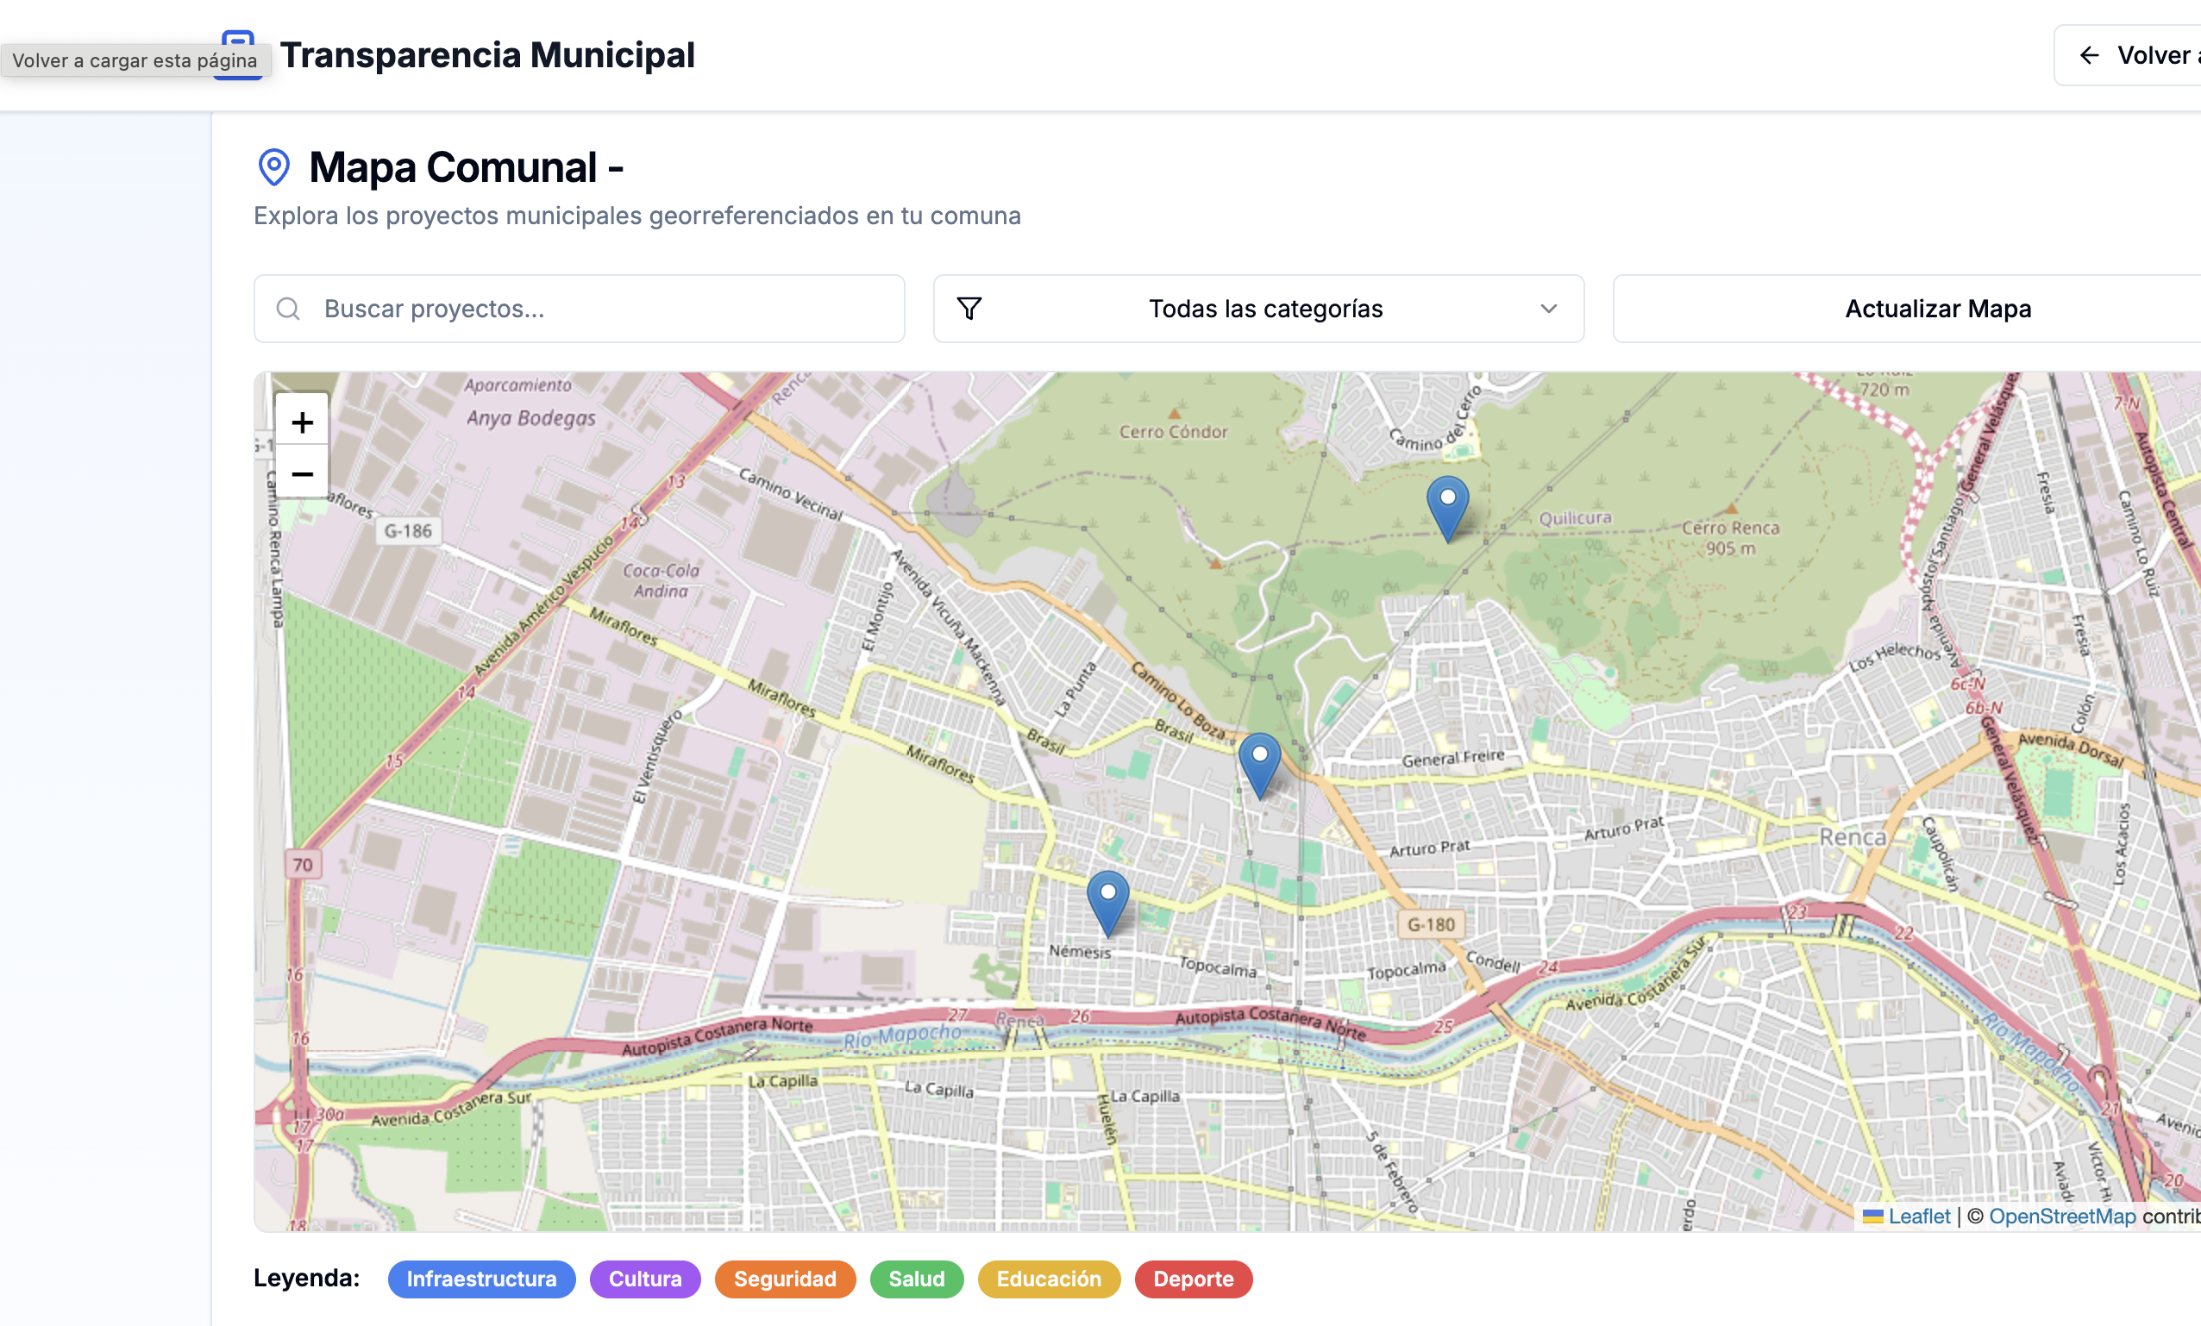This screenshot has height=1326, width=2201.
Task: Select the marker near Cerro Renca
Action: tap(1447, 509)
